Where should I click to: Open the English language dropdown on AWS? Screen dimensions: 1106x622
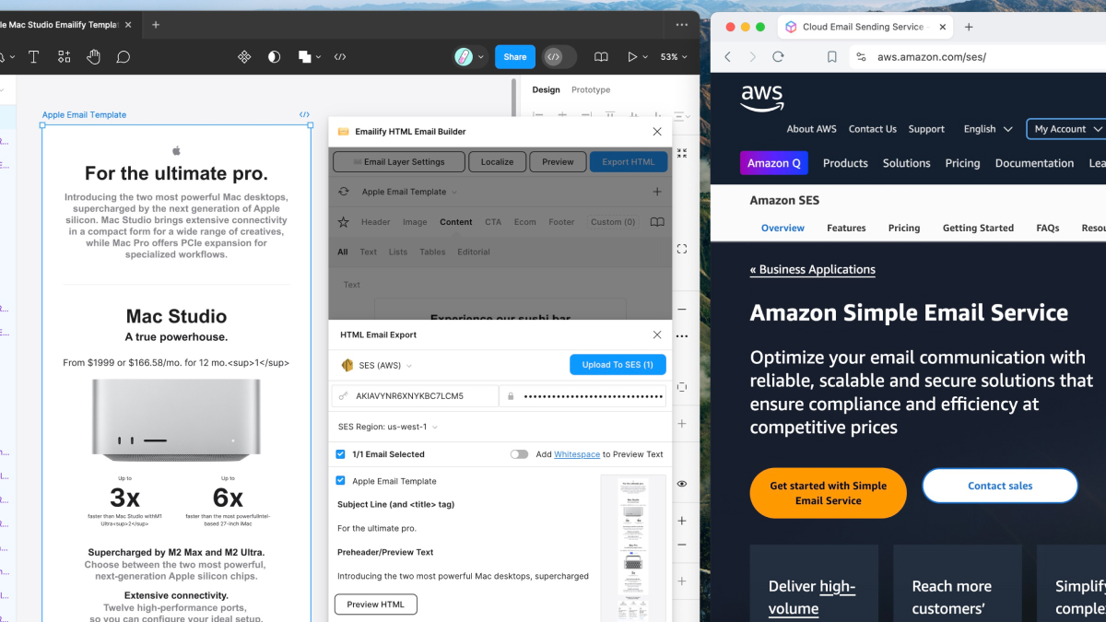coord(988,129)
